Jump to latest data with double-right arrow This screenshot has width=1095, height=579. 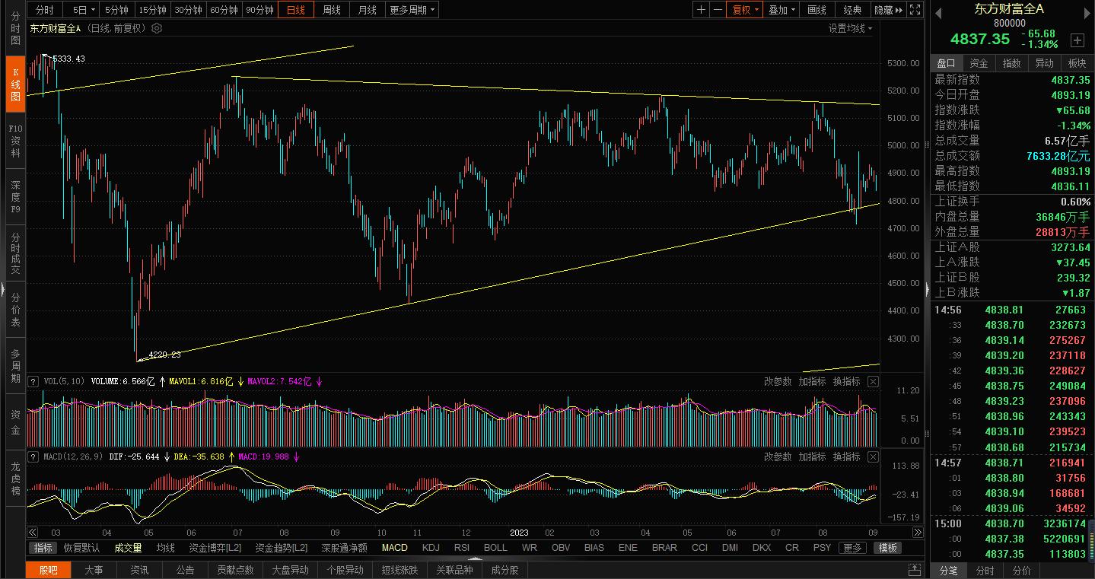point(918,533)
